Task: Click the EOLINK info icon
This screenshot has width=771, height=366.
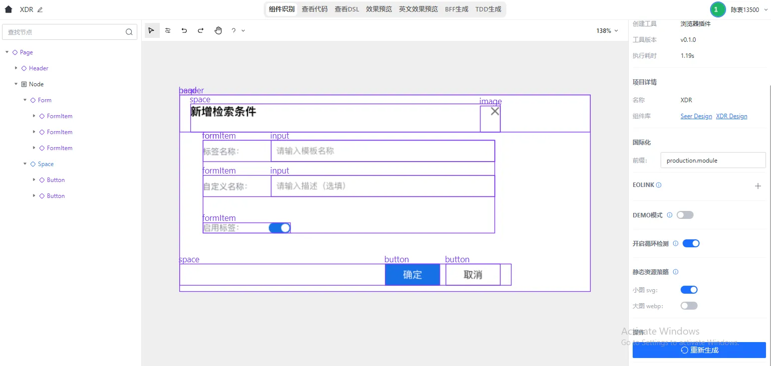Action: click(x=659, y=185)
